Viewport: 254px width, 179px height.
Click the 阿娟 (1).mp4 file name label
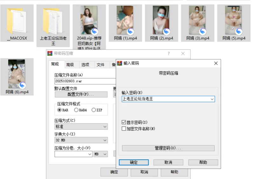pos(125,38)
